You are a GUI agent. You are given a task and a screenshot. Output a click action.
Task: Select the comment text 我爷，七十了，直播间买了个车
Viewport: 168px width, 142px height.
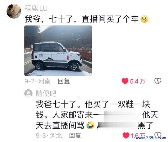[81, 19]
